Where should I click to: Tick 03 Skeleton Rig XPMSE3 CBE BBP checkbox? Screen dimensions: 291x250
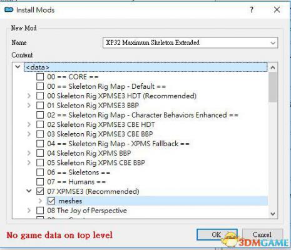coord(40,134)
